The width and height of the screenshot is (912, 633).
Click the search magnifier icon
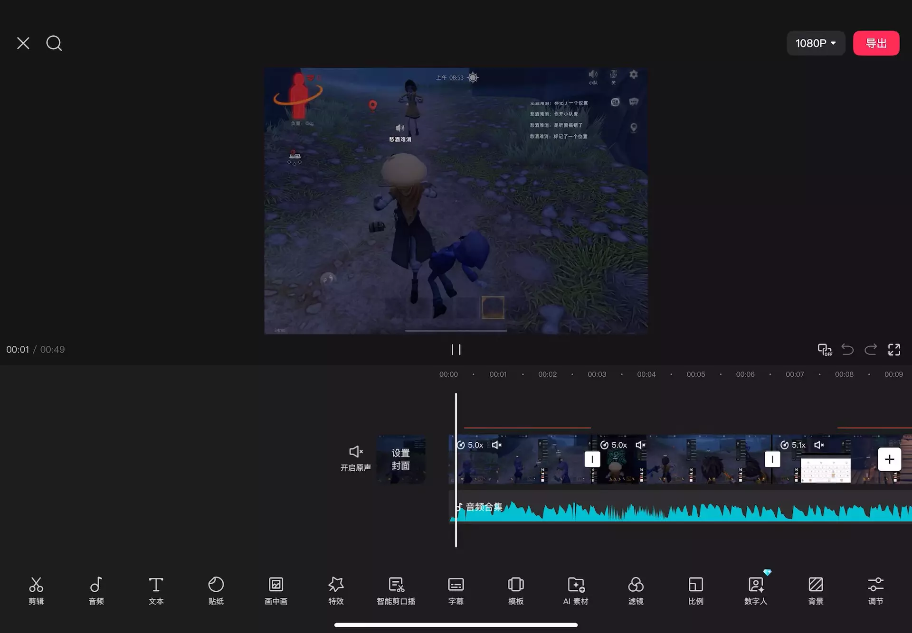[54, 43]
